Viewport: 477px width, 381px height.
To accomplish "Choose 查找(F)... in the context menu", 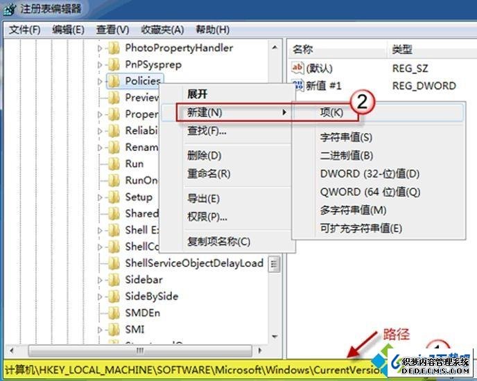I will coord(227,131).
